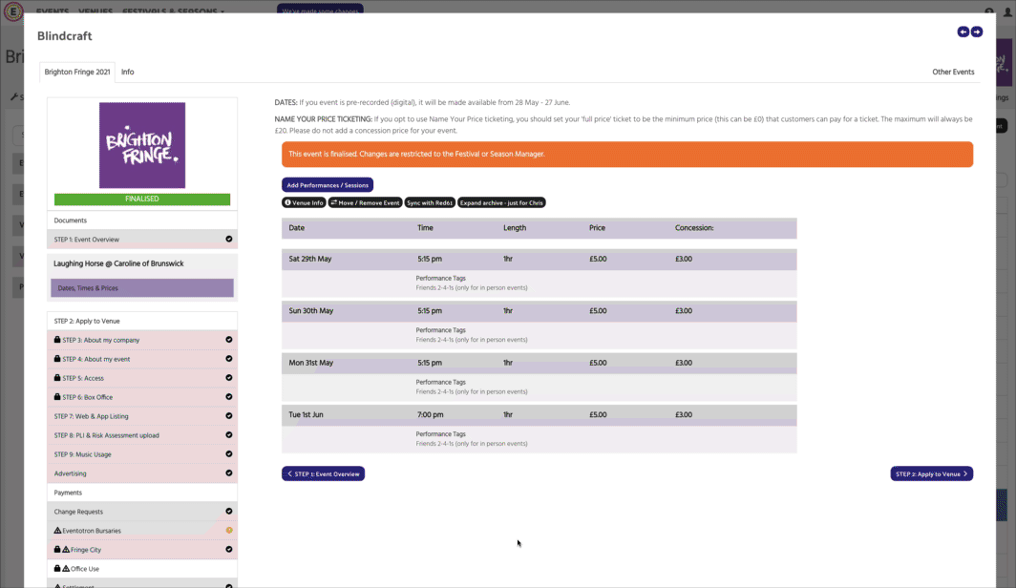Viewport: 1016px width, 588px height.
Task: Open Fringe City in the sidebar
Action: tap(142, 550)
